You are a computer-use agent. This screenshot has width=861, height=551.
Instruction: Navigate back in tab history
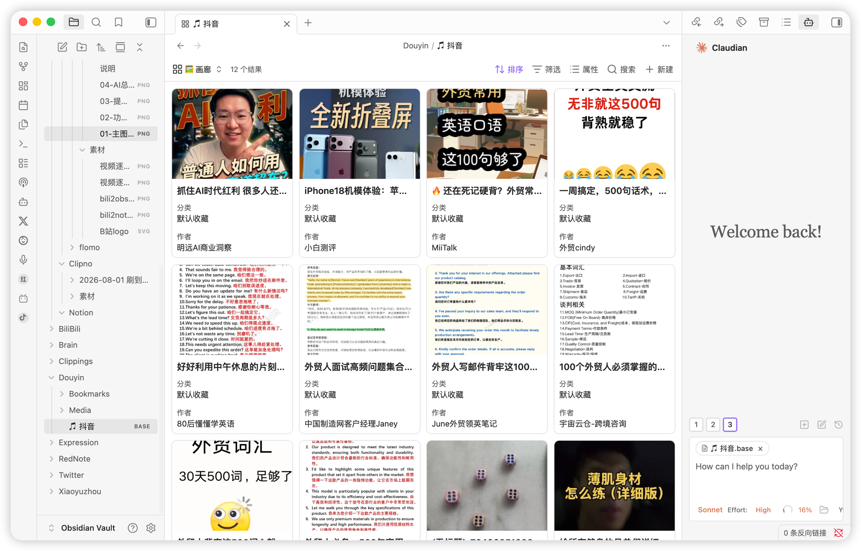180,46
